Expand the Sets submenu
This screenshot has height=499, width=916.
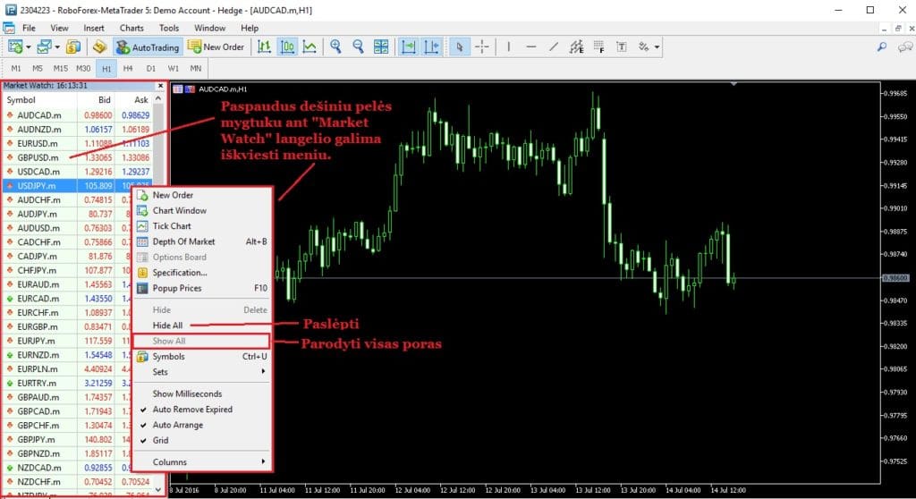coord(202,372)
